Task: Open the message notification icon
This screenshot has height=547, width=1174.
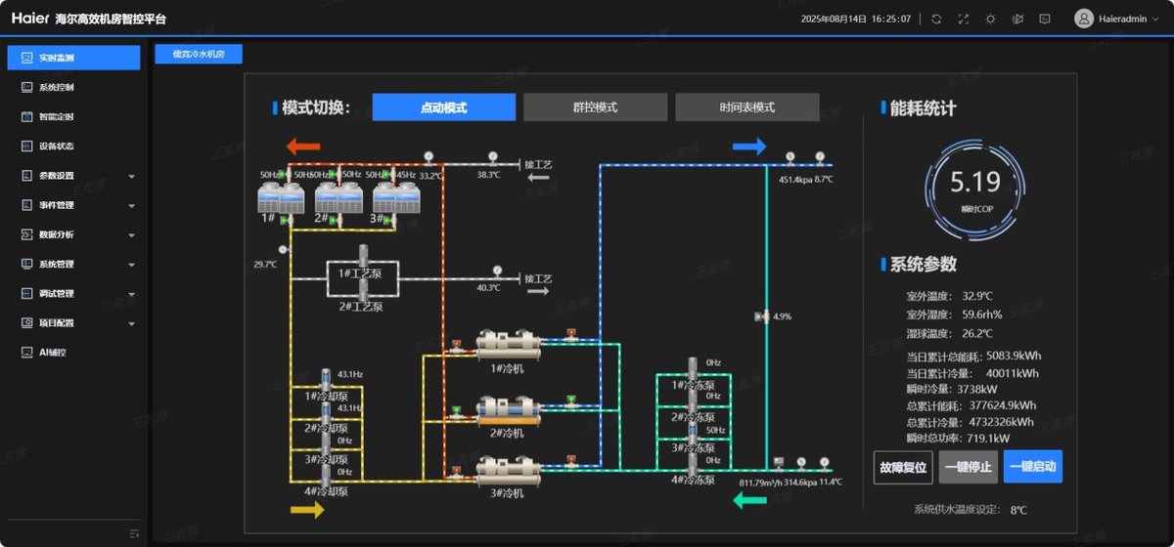Action: [1045, 19]
